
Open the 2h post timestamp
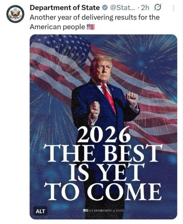point(145,8)
